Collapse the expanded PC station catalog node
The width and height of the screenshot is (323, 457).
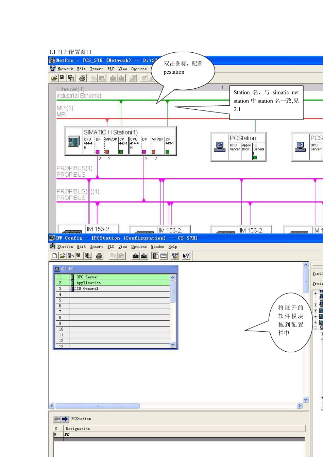[x=315, y=328]
